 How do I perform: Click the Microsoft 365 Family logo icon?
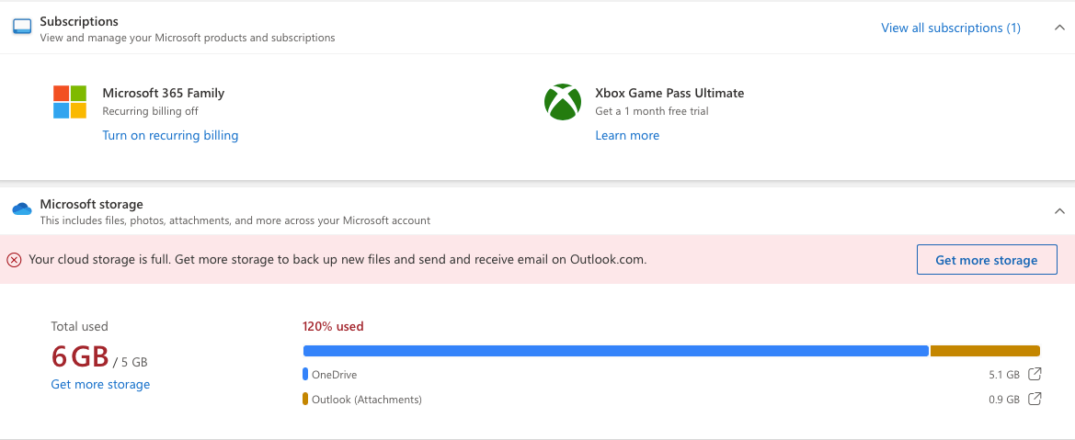coord(70,102)
